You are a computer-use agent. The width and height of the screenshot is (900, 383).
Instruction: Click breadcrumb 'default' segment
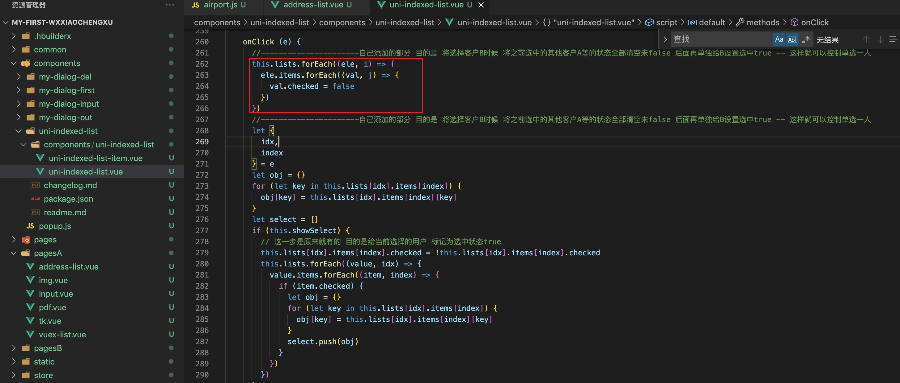712,23
